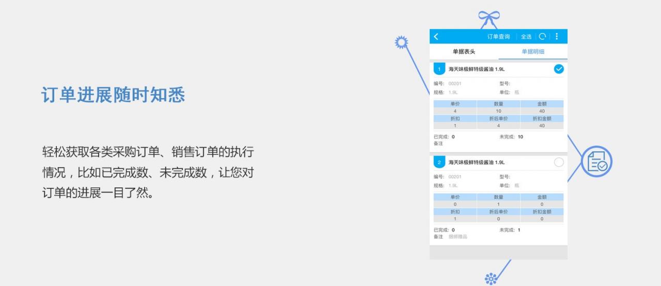Tap the back arrow in header
Viewport: 661px width, 286px height.
(436, 37)
